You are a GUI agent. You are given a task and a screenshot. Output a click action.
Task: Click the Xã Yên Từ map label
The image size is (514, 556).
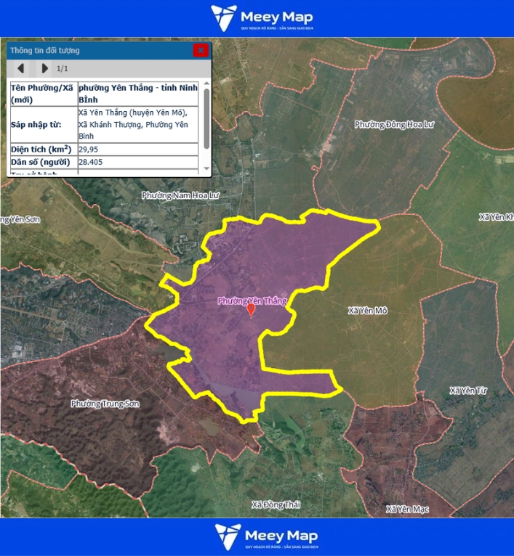(x=468, y=391)
